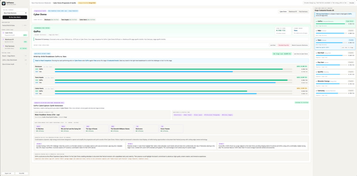Click the Electronics affinity card
Screen dimensions: 357x176
[147, 129]
